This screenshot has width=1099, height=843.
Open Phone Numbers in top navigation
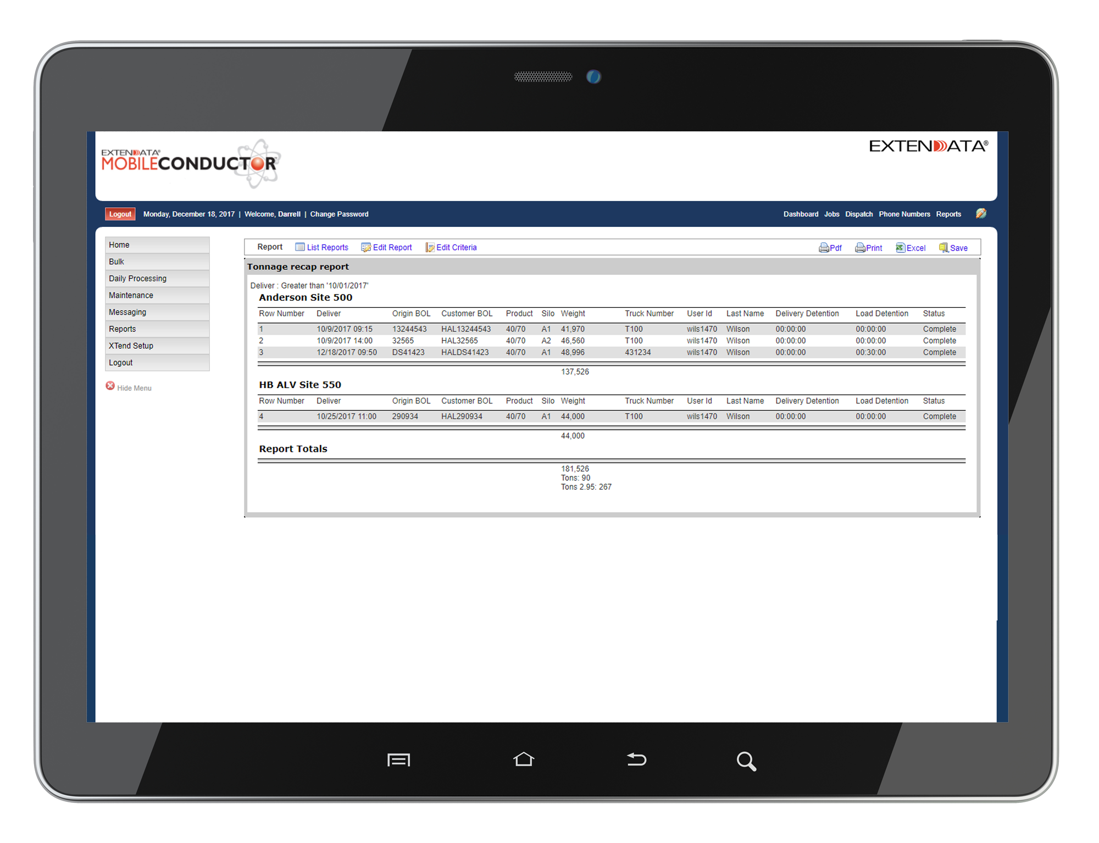point(904,214)
